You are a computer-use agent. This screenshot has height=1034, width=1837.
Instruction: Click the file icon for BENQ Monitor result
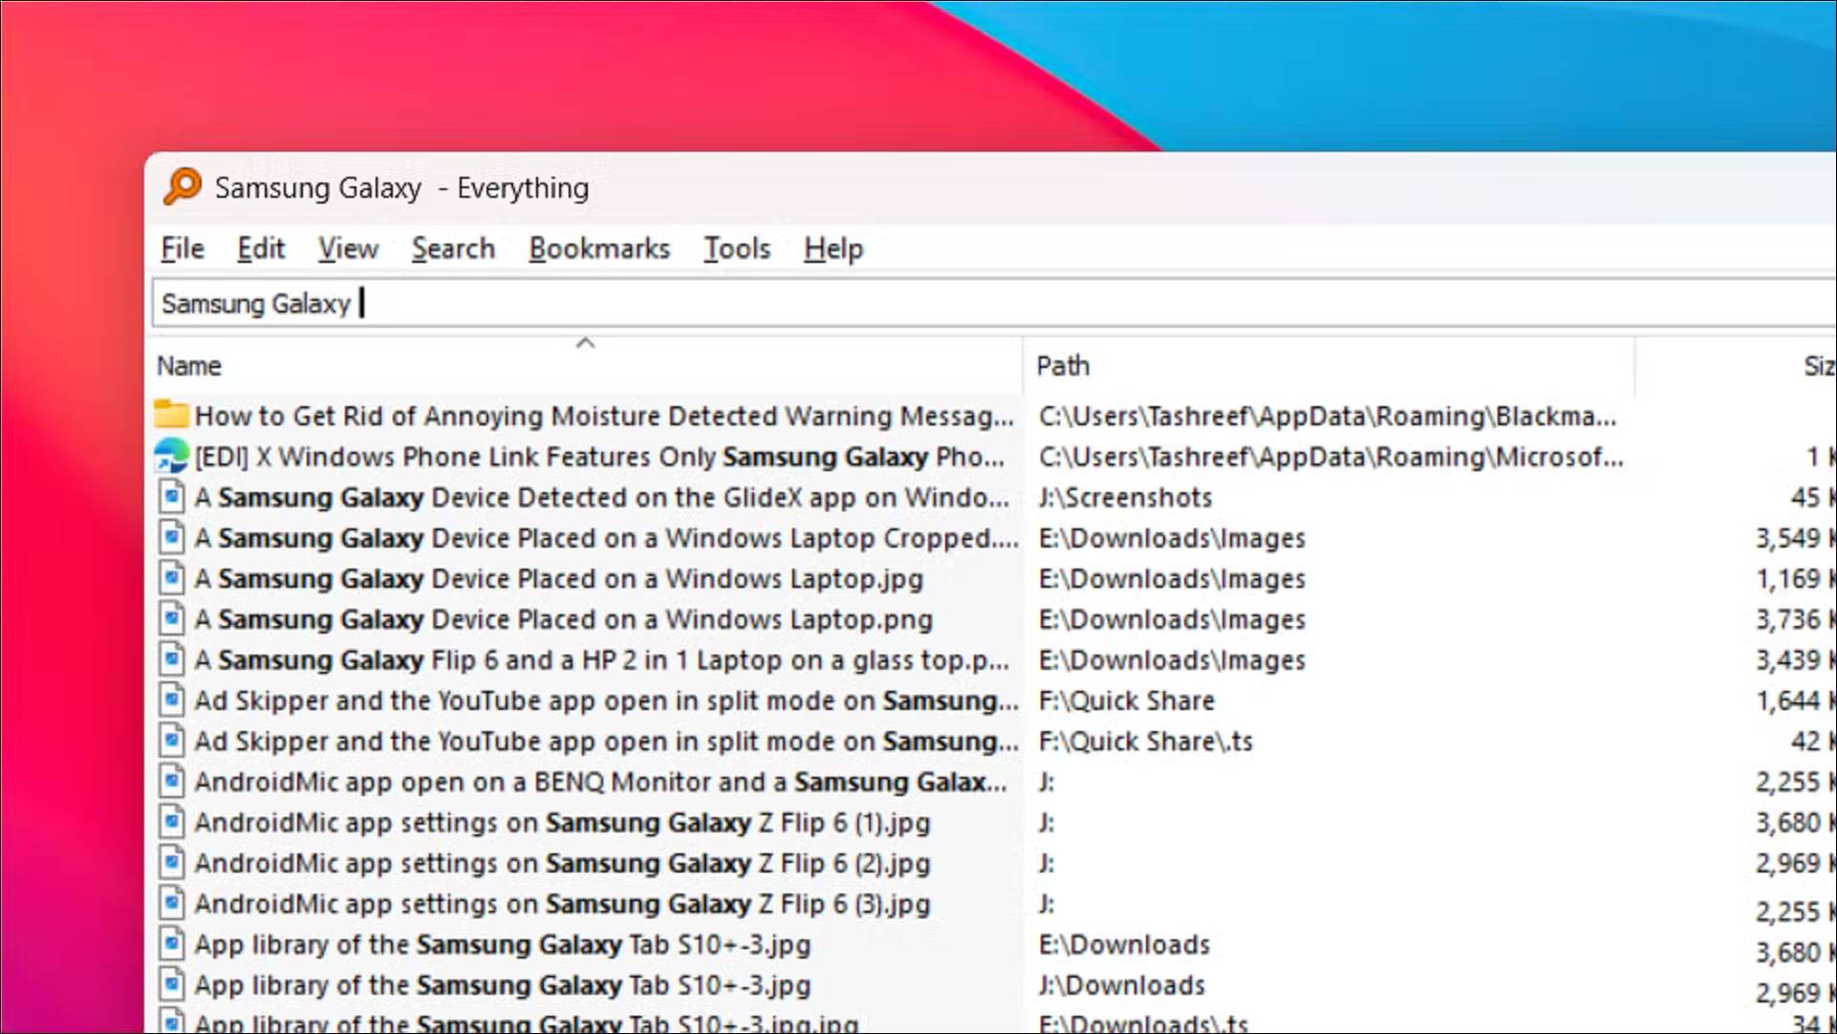tap(171, 782)
